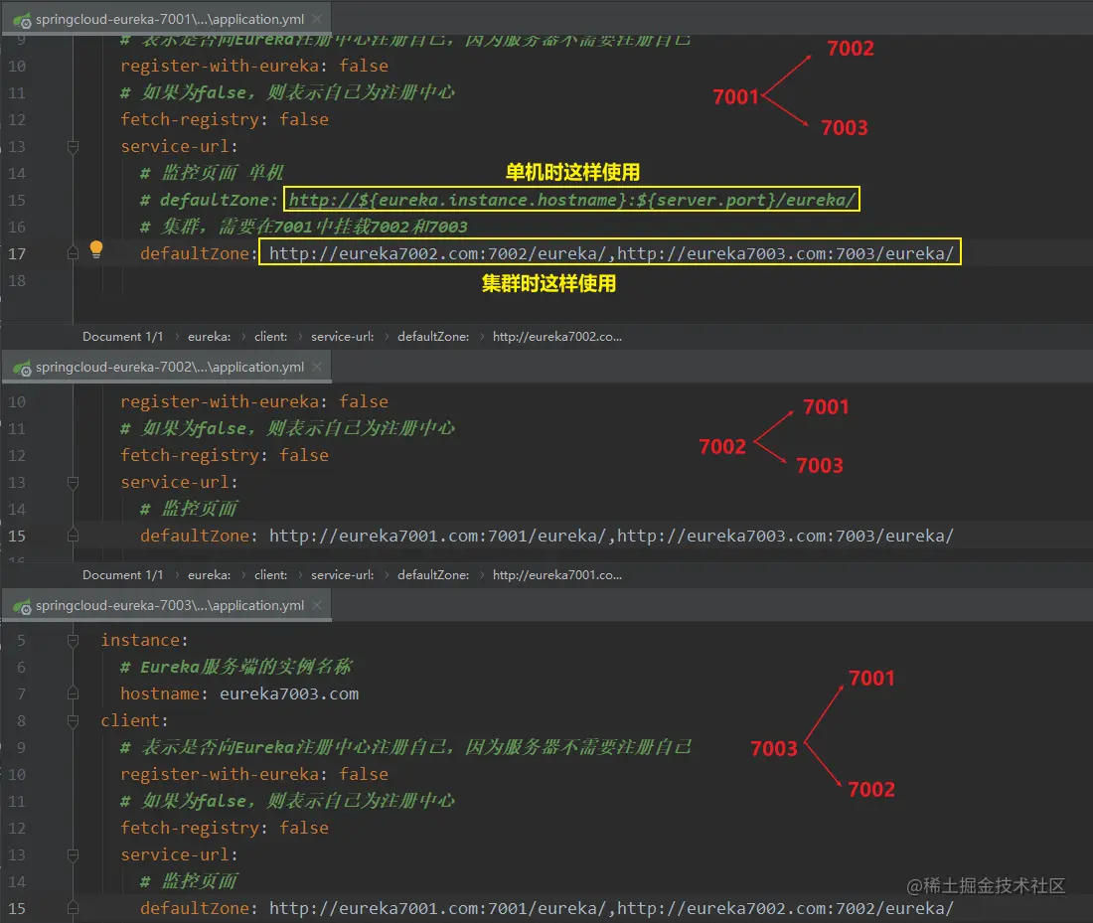The width and height of the screenshot is (1093, 923).
Task: Close the springcloud-eureka-7003 application.yml tab
Action: pos(317,605)
